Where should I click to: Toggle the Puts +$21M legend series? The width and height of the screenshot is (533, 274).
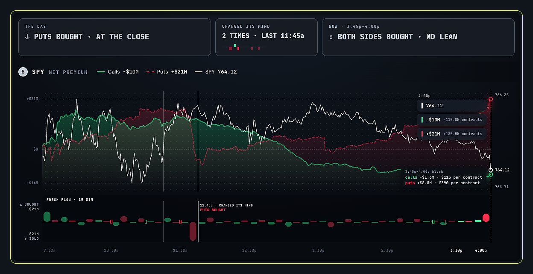[x=167, y=72]
